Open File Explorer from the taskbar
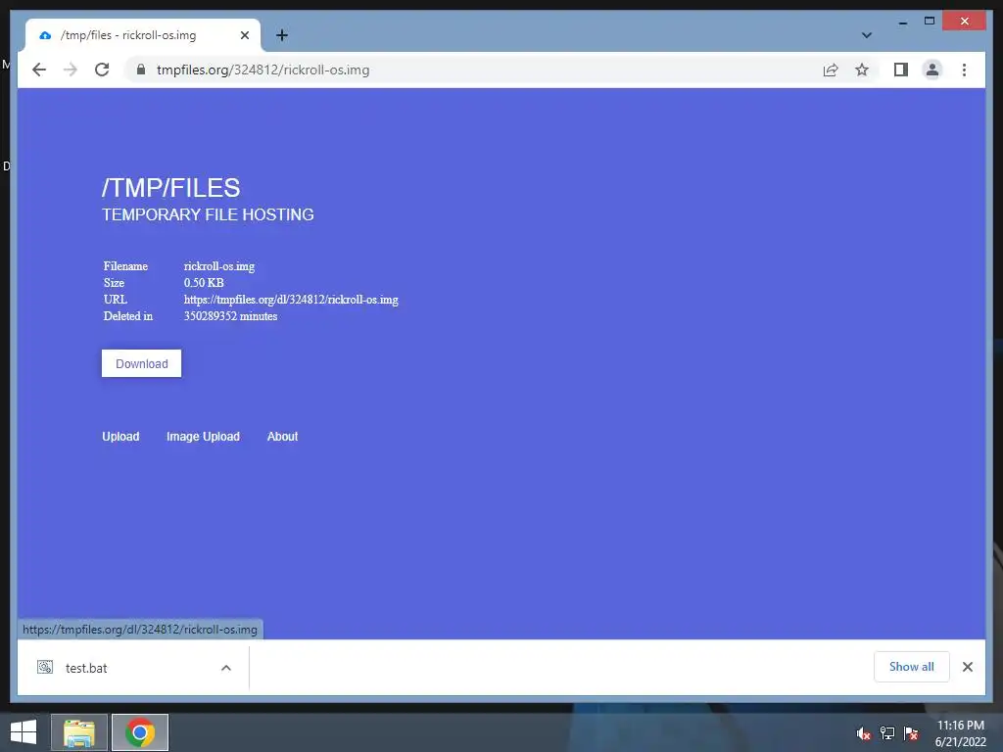 78,732
